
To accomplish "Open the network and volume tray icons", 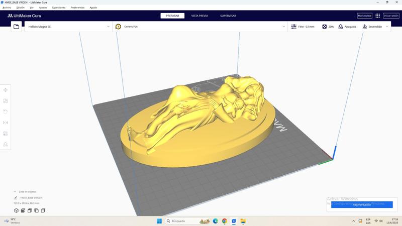I will 379,221.
